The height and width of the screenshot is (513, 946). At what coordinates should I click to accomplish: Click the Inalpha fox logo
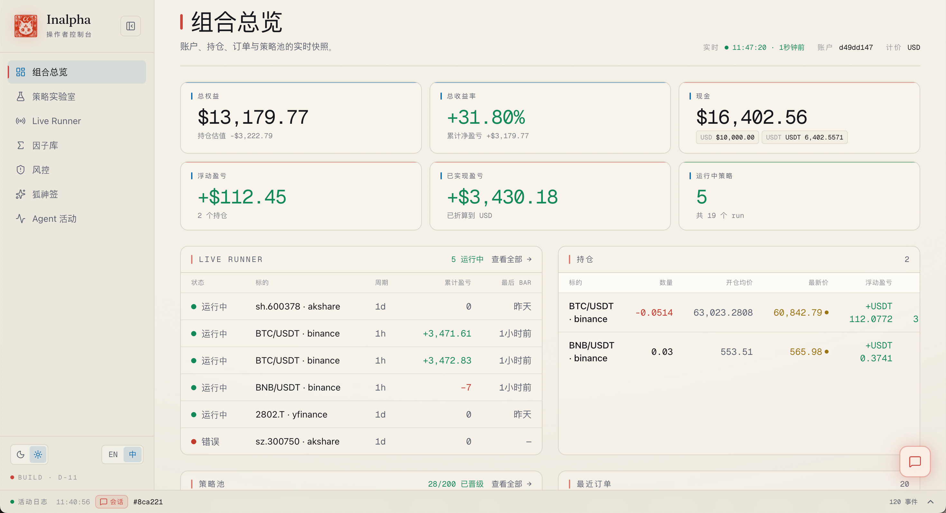(x=26, y=26)
